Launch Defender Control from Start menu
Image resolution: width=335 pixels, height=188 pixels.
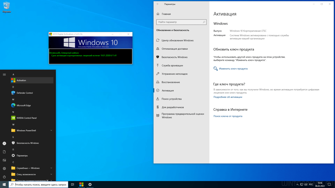32,93
